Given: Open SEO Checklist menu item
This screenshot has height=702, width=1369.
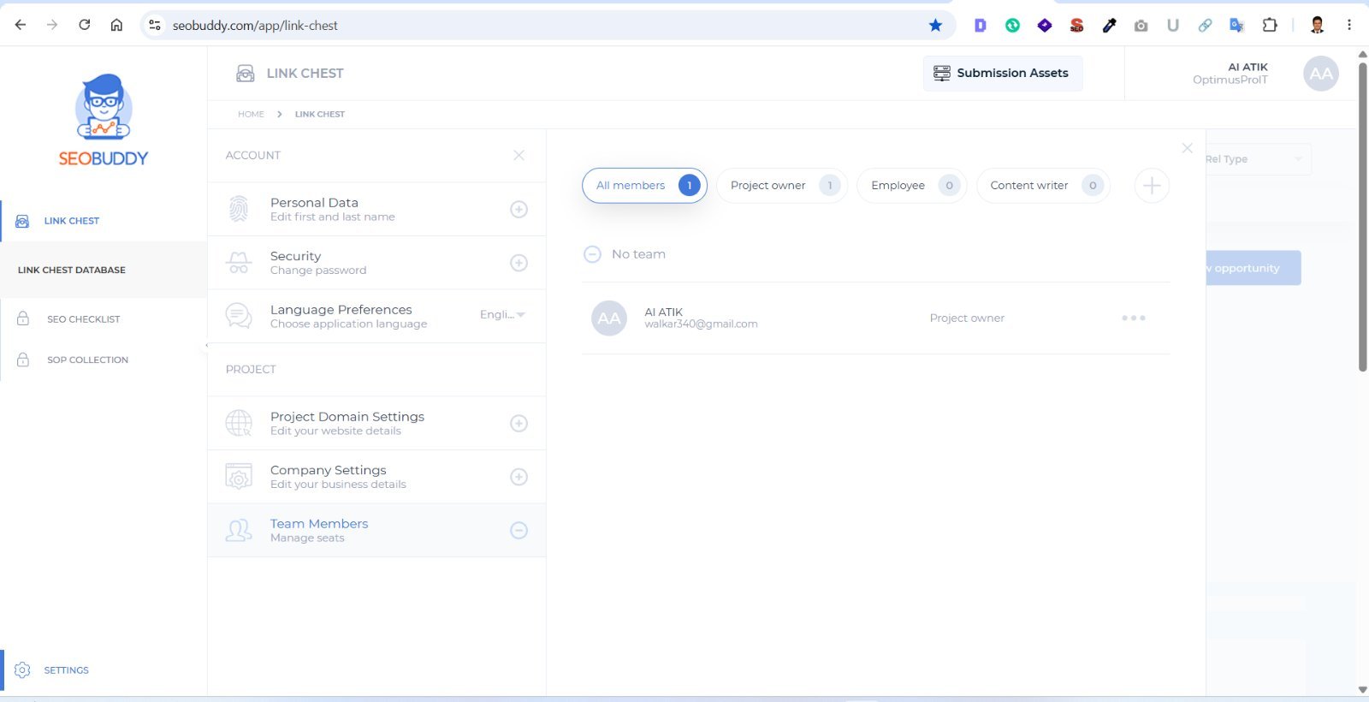Looking at the screenshot, I should 84,319.
